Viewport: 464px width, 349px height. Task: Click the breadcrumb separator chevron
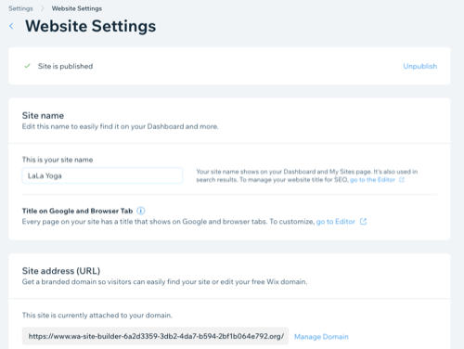43,8
